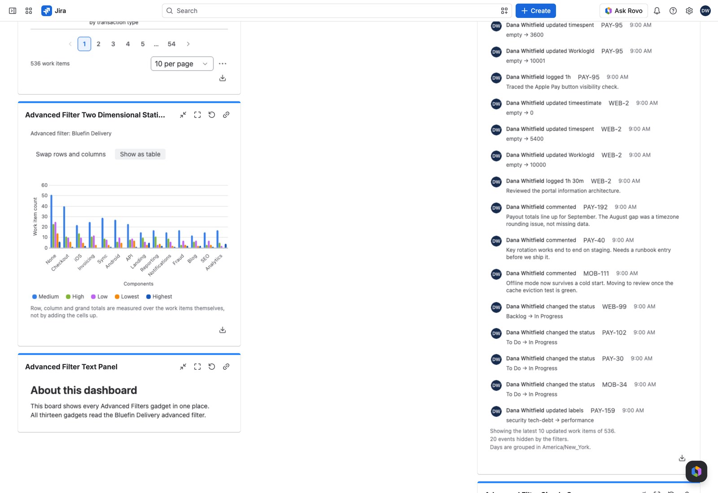This screenshot has width=718, height=493.
Task: Open work item WEB-99 link
Action: 614,307
